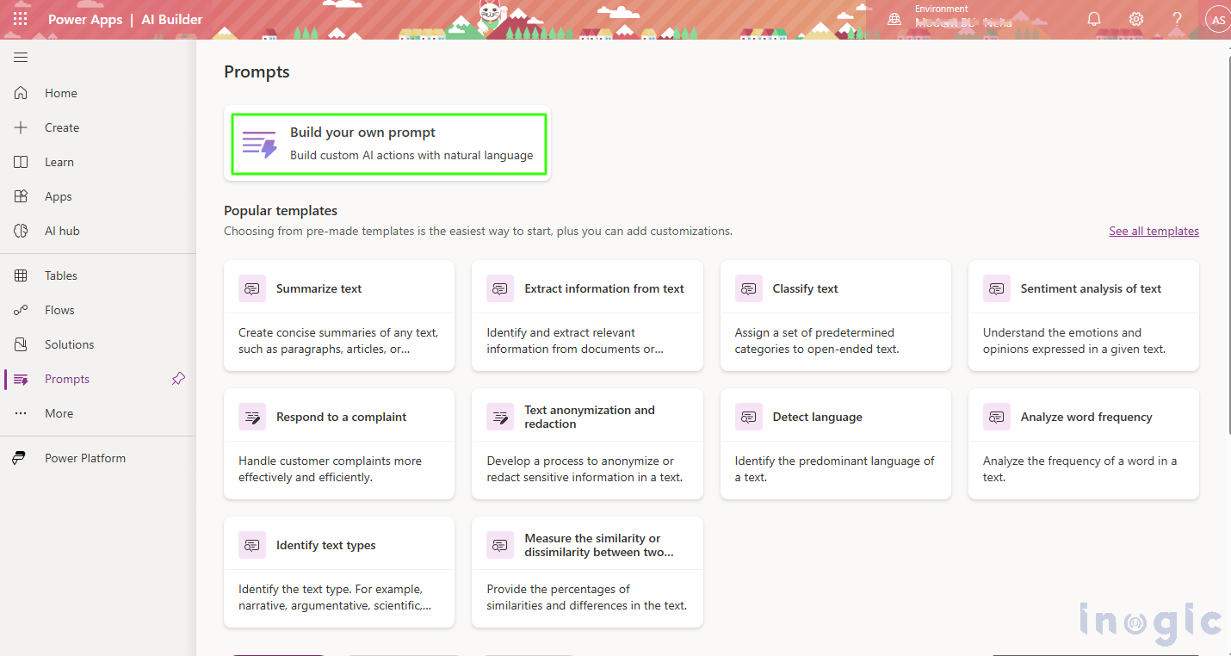Click the Power Apps header title

85,19
